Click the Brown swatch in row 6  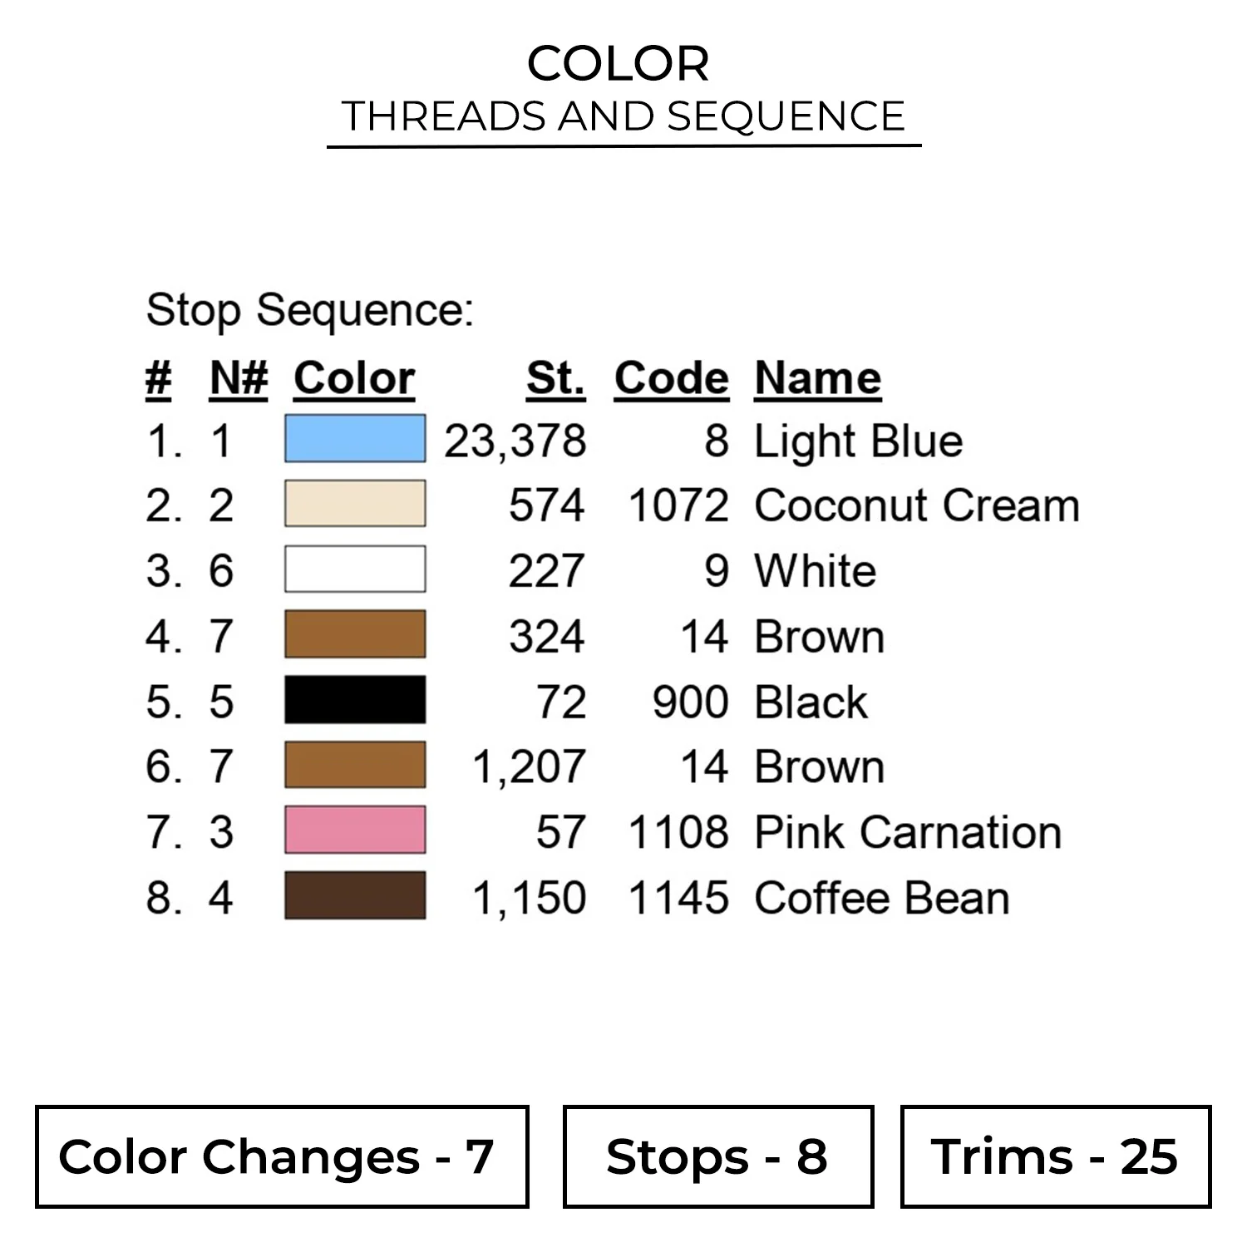[355, 765]
